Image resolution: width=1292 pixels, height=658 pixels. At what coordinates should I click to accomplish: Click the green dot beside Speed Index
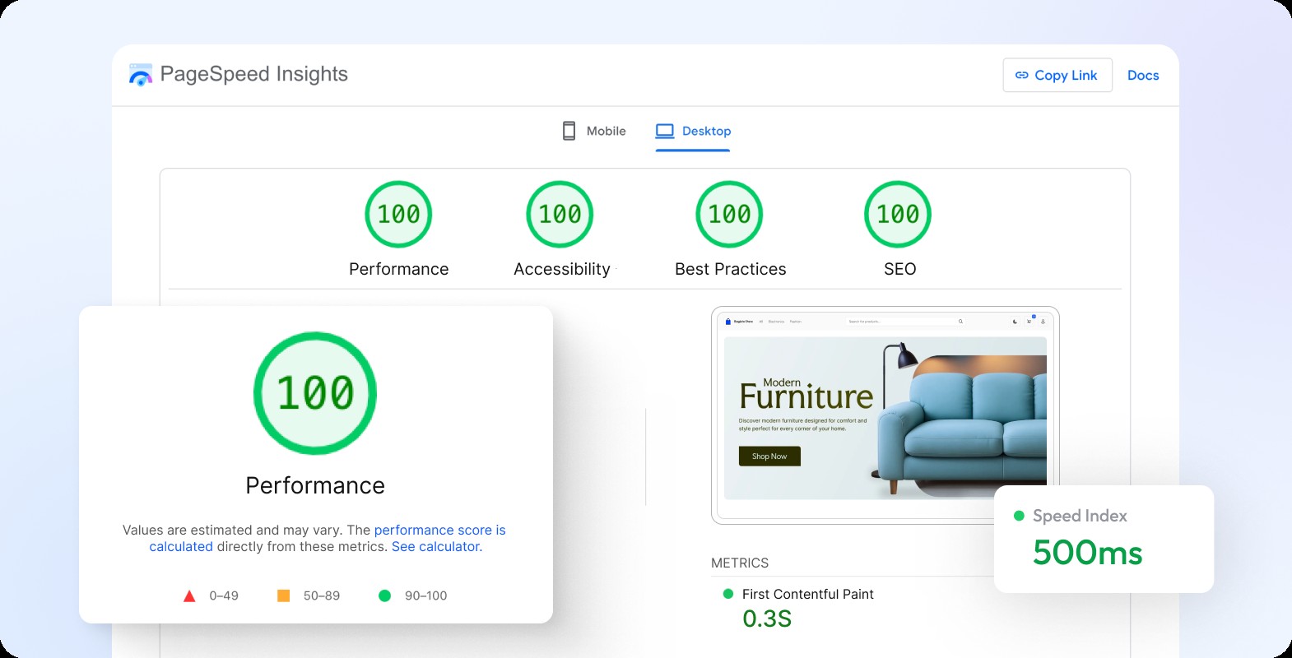pyautogui.click(x=1019, y=516)
